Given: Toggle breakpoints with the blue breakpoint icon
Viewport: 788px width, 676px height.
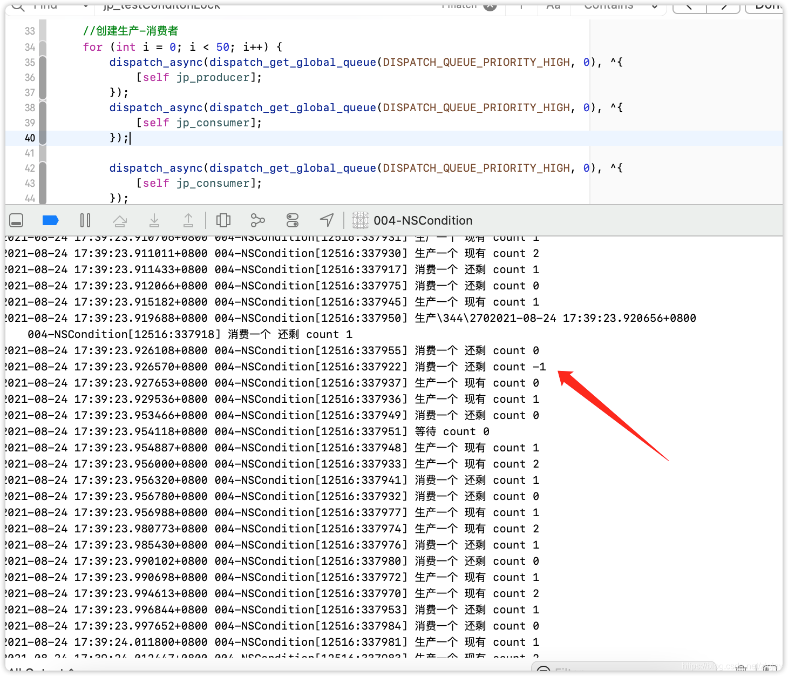Looking at the screenshot, I should coord(50,220).
